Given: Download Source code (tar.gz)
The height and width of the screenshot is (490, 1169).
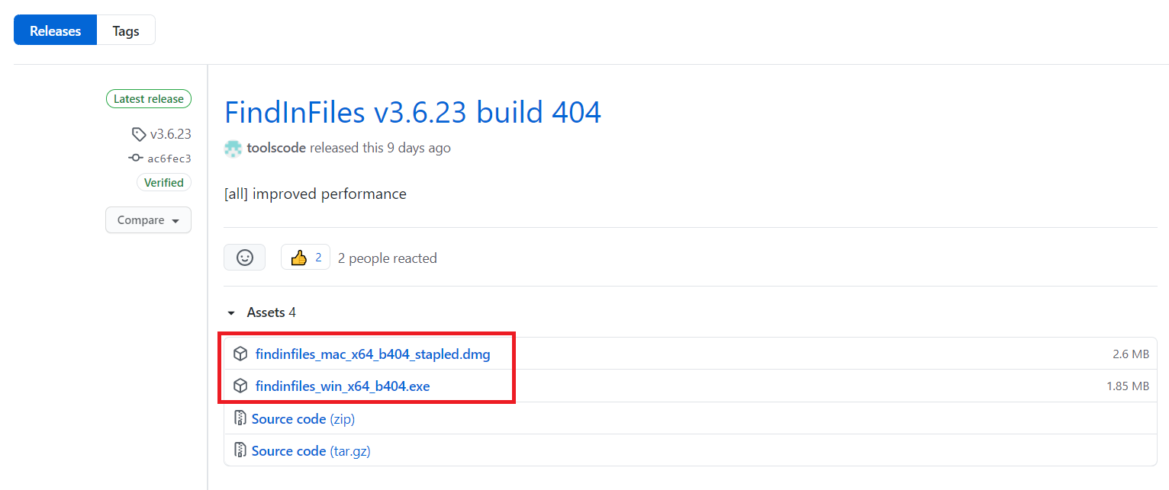Looking at the screenshot, I should (311, 451).
